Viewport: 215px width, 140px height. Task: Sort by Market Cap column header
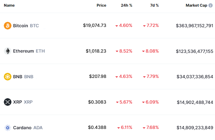[x=196, y=5]
